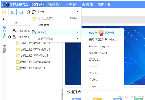Image resolution: width=145 pixels, height=100 pixels.
Task: Switch to the 所有工程 side tab
Action: pos(4,32)
